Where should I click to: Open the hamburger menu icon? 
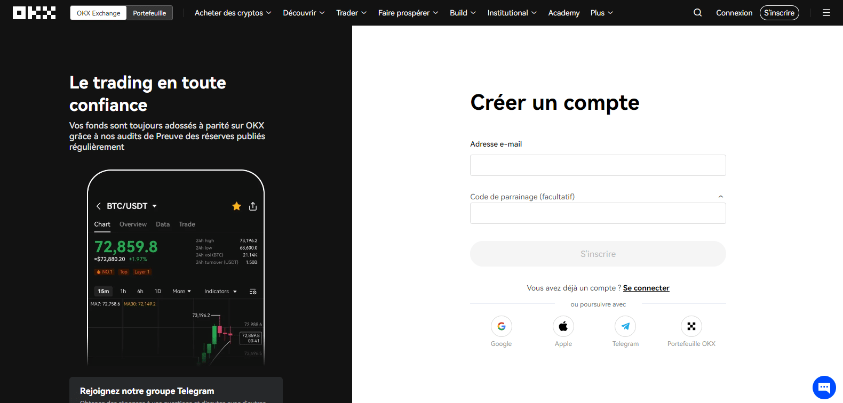click(x=826, y=13)
